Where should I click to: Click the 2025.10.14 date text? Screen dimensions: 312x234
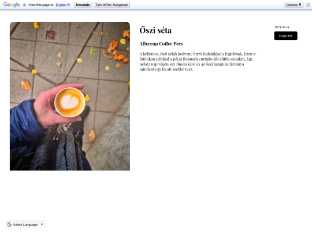[x=281, y=27]
